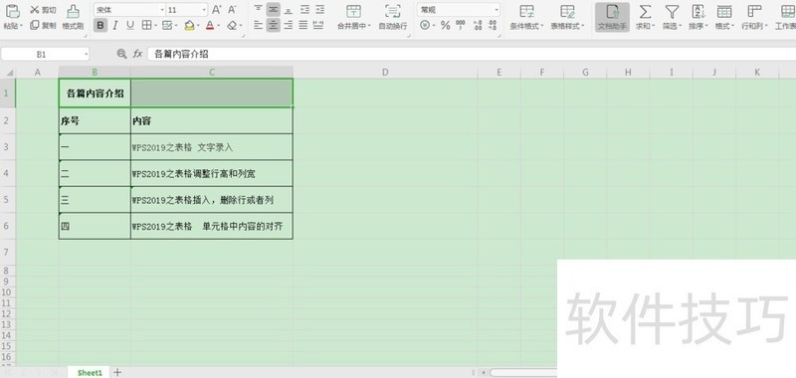Click cell containing 内容
796x378 pixels.
click(212, 121)
